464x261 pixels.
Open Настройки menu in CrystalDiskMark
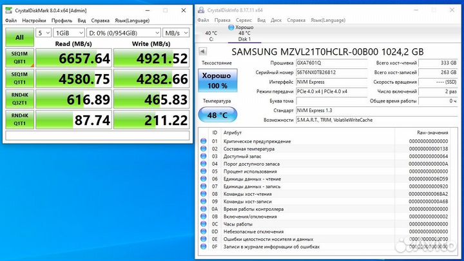(34, 21)
